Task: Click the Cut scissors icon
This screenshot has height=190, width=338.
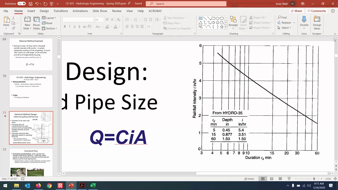Action: tap(13, 18)
